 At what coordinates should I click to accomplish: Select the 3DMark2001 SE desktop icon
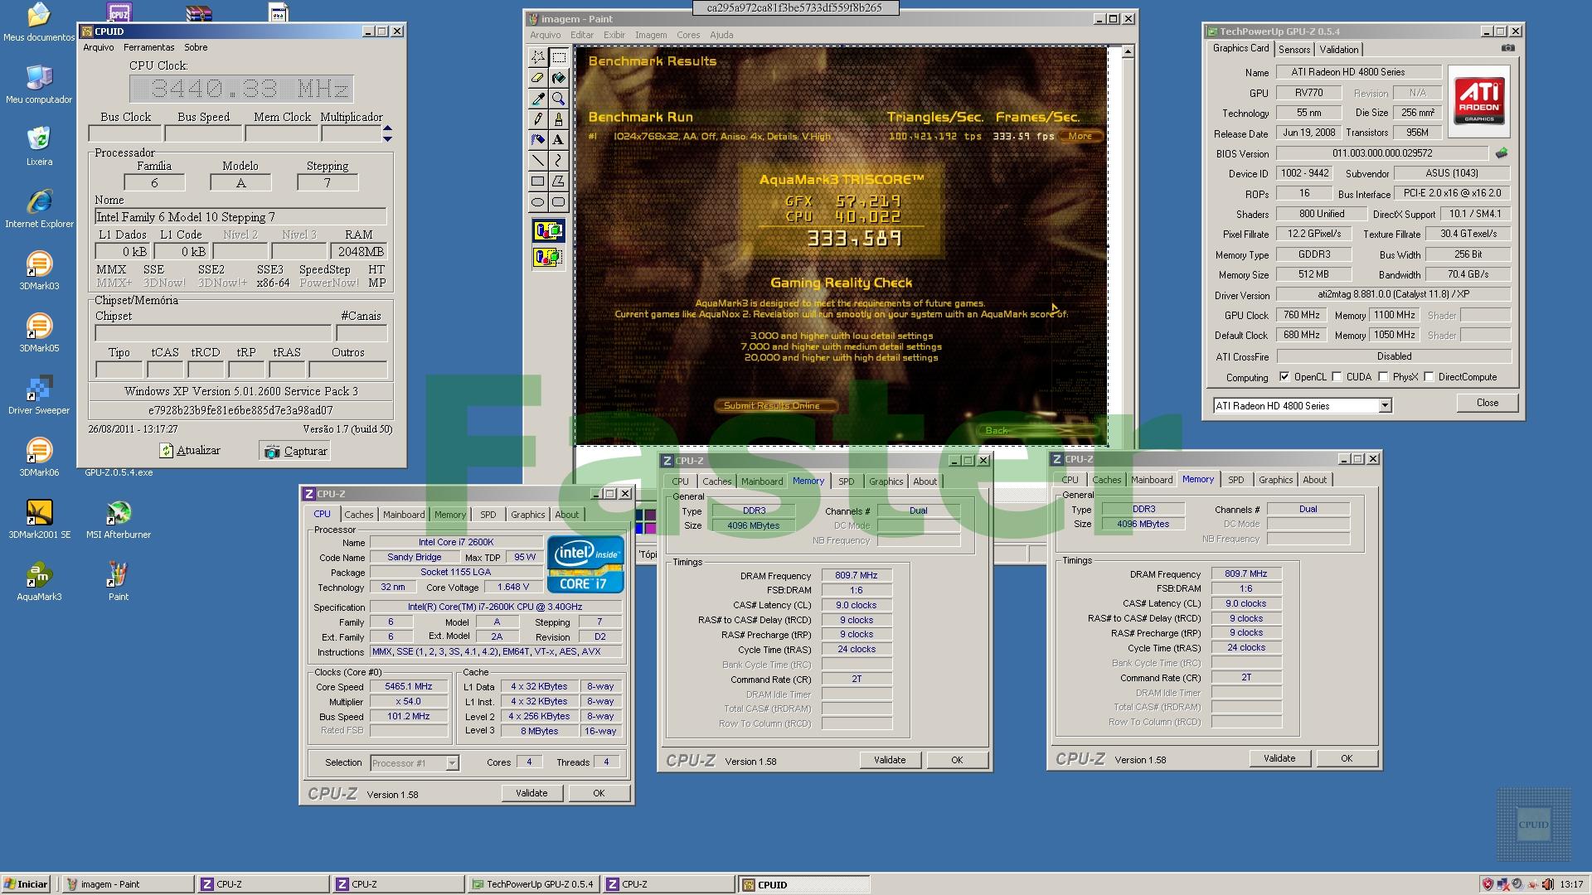(x=39, y=519)
